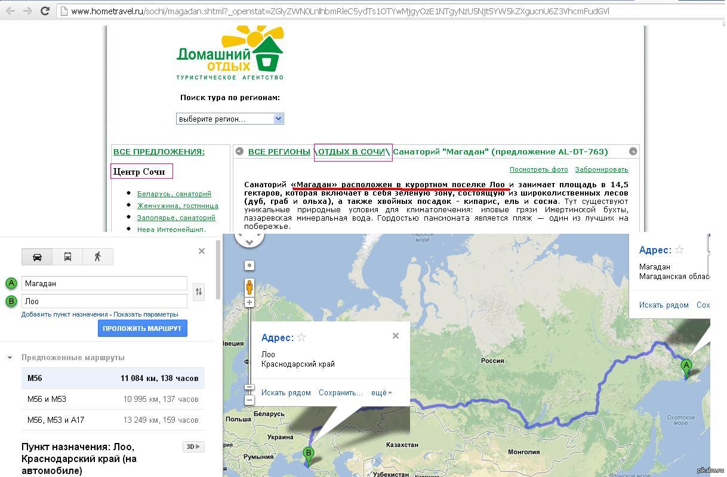
Task: Click the starting point field Магадан
Action: pyautogui.click(x=104, y=284)
